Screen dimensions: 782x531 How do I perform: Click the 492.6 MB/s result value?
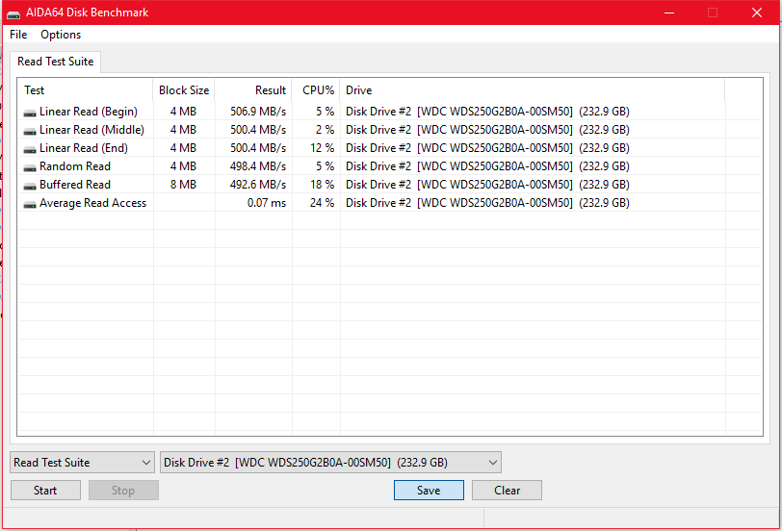(x=258, y=185)
